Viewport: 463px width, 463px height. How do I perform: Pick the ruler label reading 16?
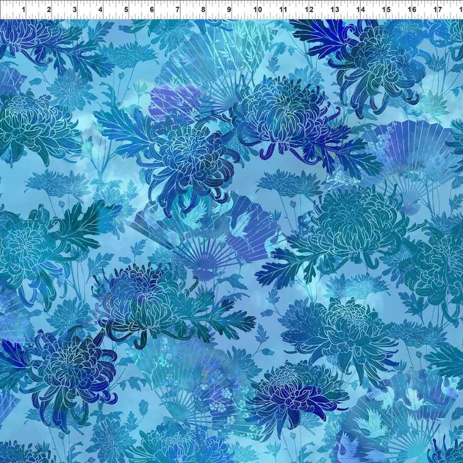point(412,9)
